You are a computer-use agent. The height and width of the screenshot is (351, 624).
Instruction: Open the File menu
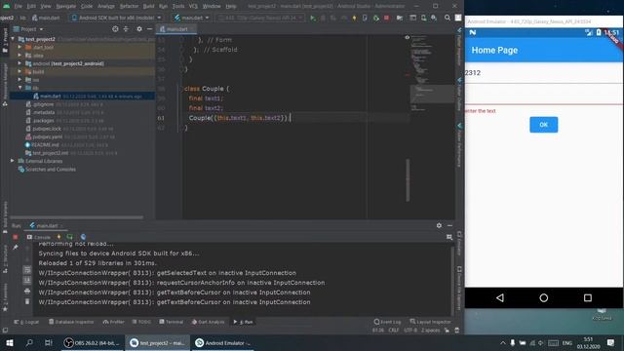(x=19, y=6)
